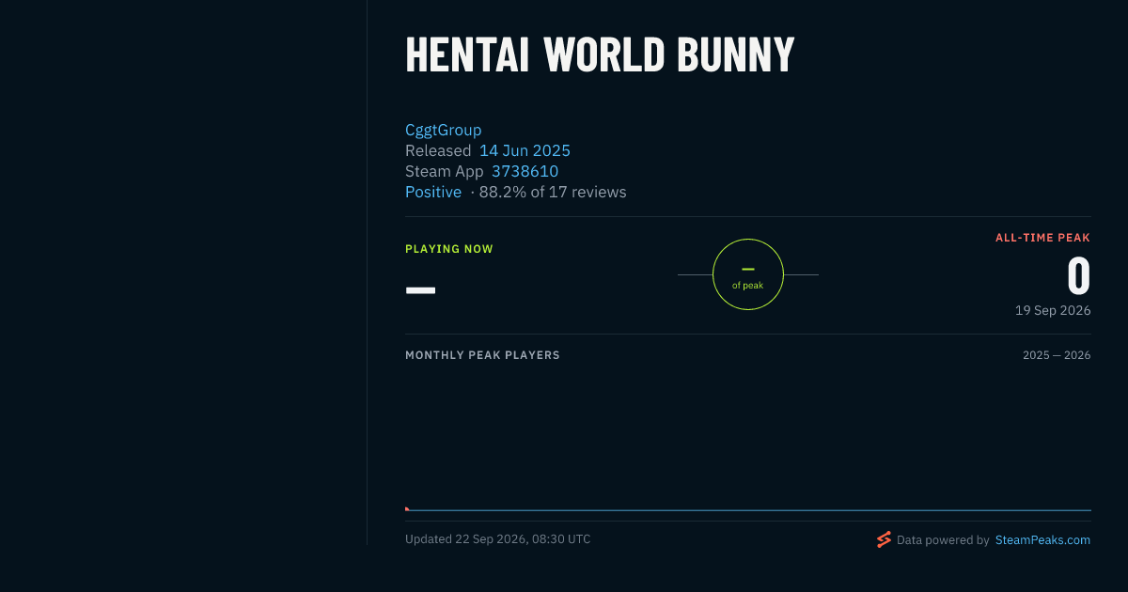Click the playing now dash value
The image size is (1128, 592).
420,290
